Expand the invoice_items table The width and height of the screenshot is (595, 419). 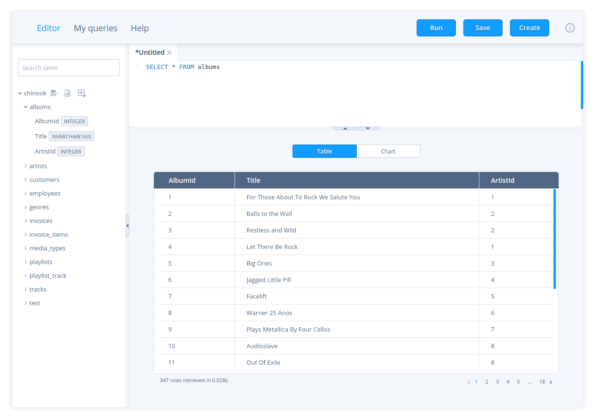click(26, 235)
